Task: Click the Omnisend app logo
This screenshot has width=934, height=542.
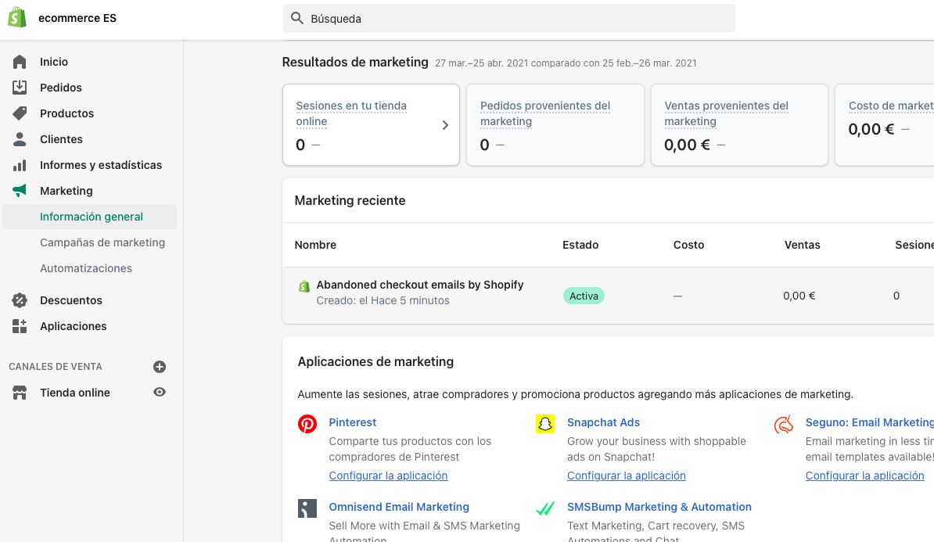Action: [x=307, y=508]
